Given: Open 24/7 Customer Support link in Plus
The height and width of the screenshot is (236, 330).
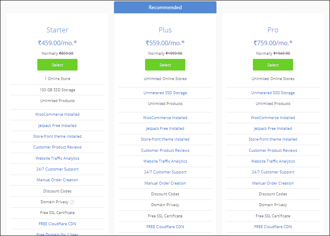Looking at the screenshot, I should (165, 172).
